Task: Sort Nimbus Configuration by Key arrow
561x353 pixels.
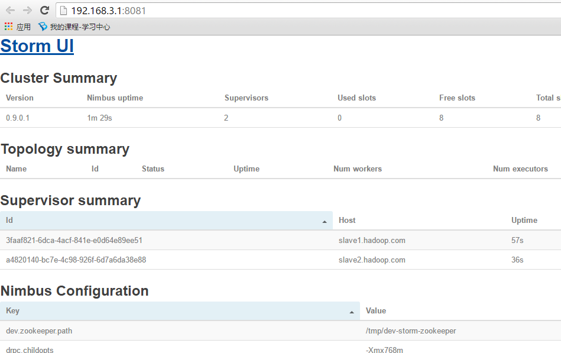Action: click(352, 312)
